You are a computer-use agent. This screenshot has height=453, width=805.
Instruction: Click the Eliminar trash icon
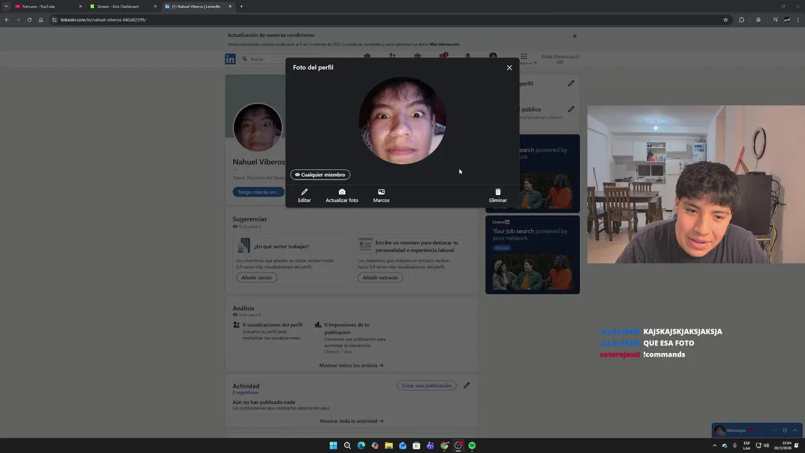498,192
